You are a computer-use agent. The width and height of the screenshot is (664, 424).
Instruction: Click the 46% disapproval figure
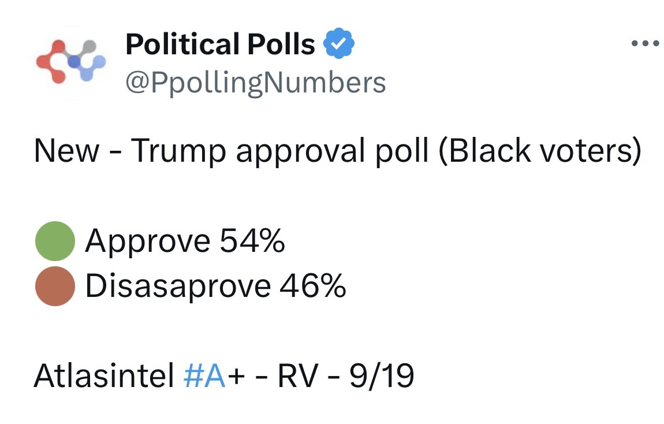click(313, 285)
